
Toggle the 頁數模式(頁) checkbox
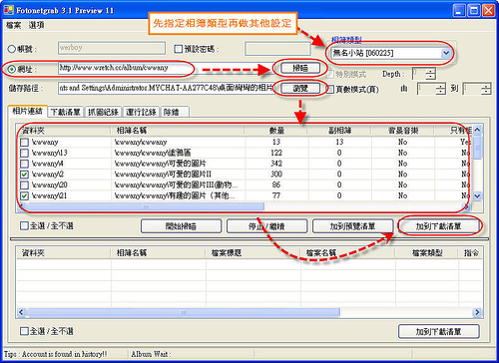(x=330, y=89)
